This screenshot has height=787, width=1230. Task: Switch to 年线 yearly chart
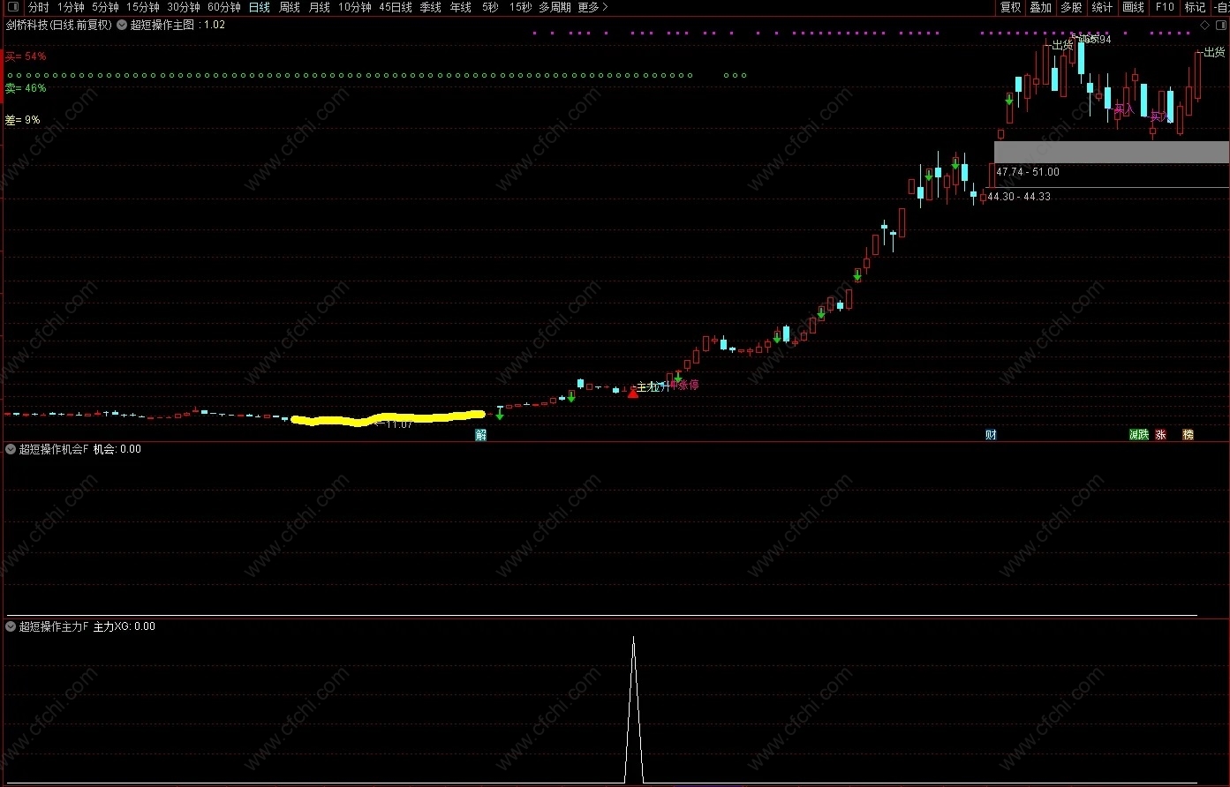pos(461,7)
